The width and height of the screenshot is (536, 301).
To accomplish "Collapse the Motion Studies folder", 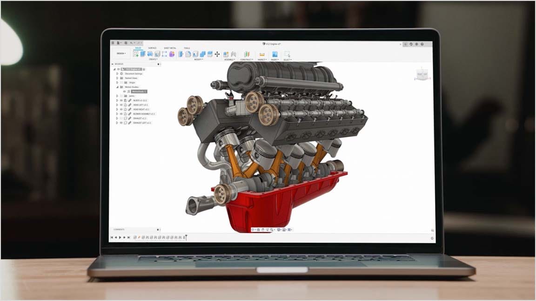I will (117, 87).
